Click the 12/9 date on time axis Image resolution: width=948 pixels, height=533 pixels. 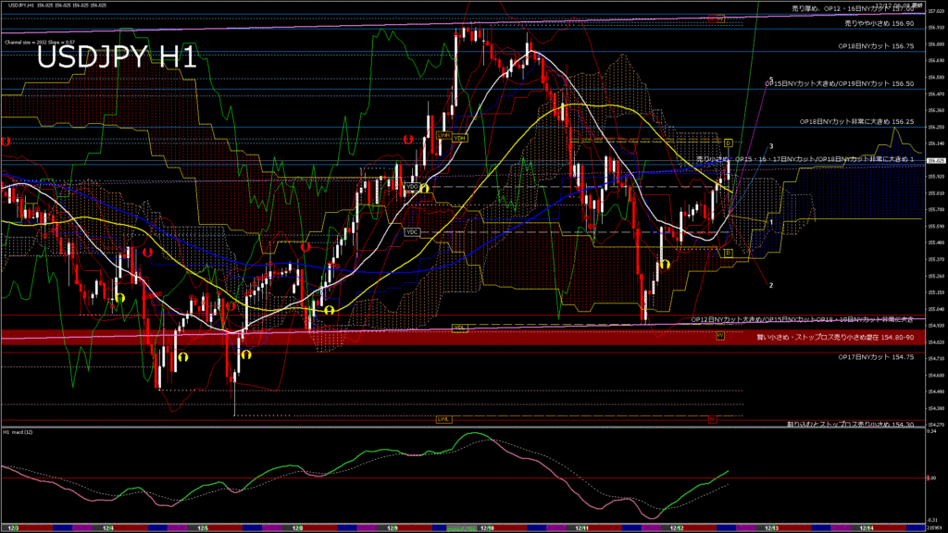point(391,527)
